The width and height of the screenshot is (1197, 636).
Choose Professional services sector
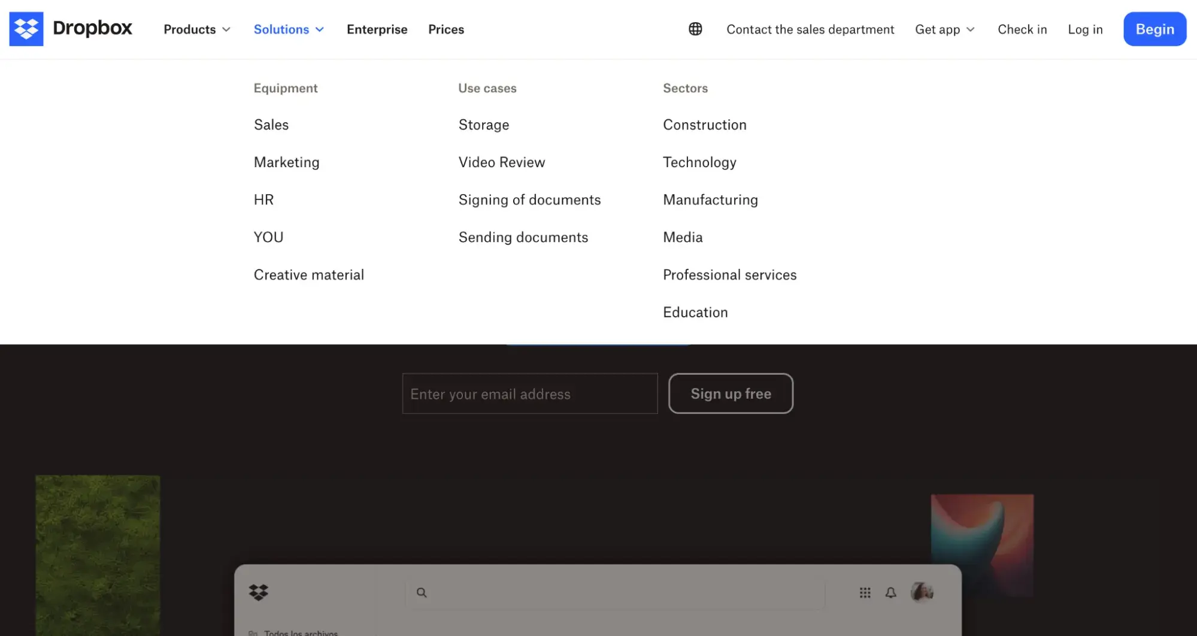pos(729,275)
